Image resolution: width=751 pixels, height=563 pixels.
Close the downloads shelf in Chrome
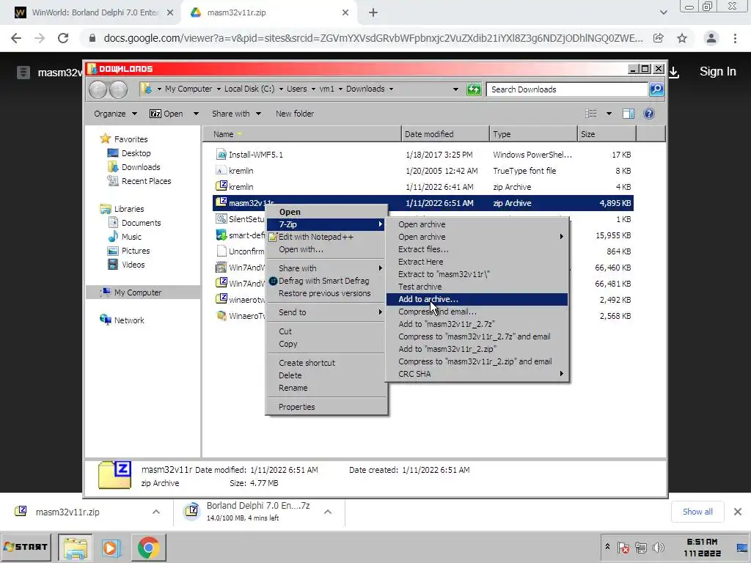pyautogui.click(x=738, y=512)
